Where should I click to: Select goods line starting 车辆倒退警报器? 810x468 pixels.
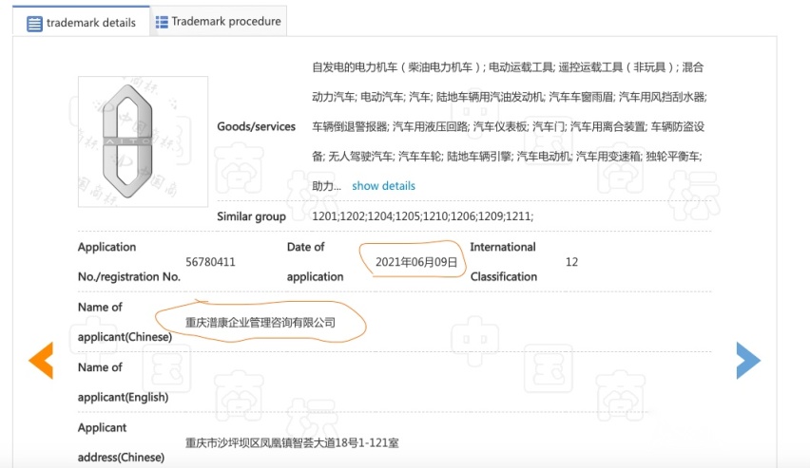[x=509, y=126]
